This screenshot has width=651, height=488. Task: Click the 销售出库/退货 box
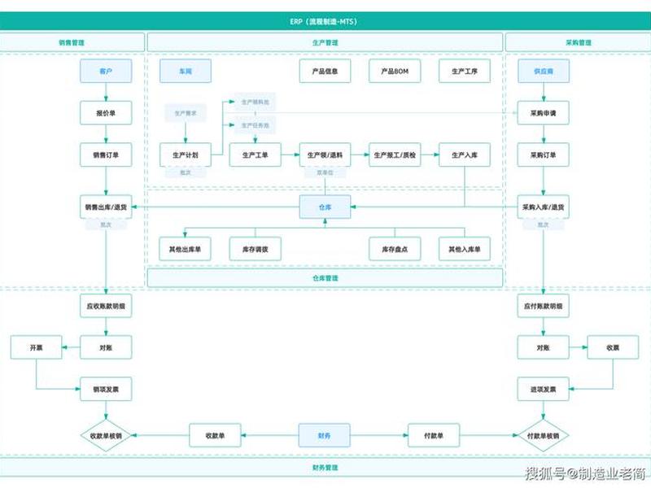pos(106,207)
